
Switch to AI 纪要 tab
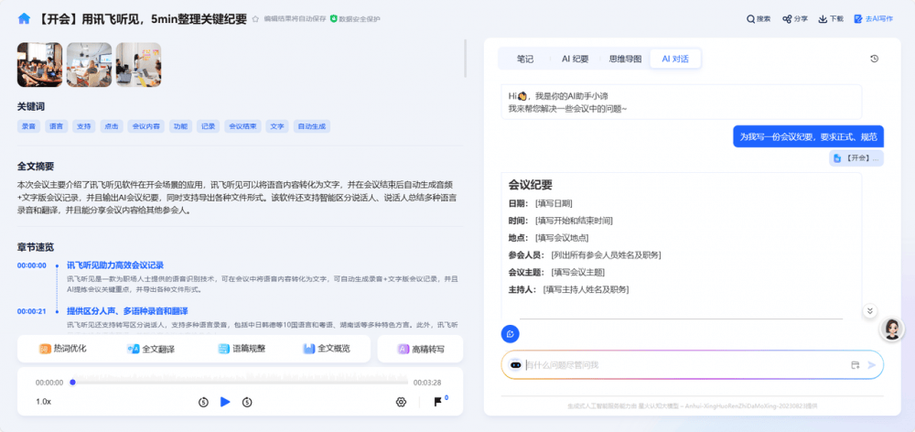[x=575, y=59]
